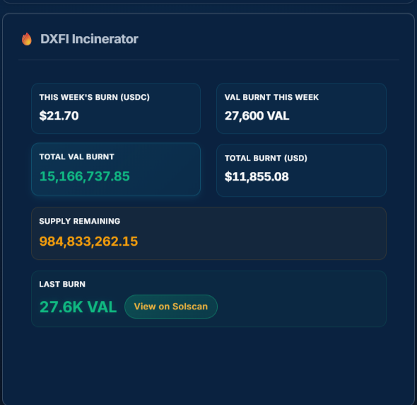Screen dimensions: 417x405
Task: Click the This Week's Burn (USDC) label
Action: tap(95, 97)
